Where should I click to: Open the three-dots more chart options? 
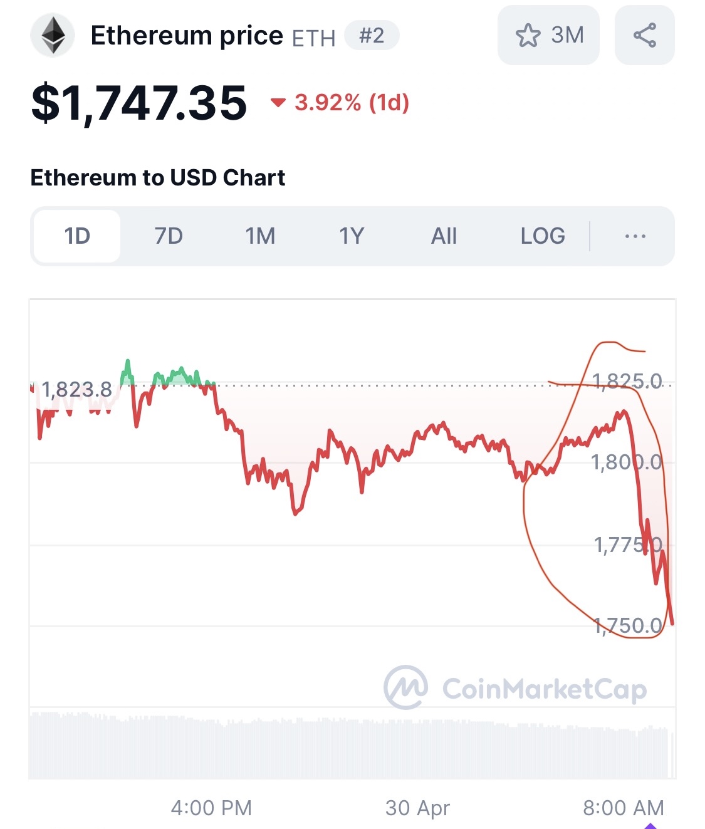pyautogui.click(x=635, y=236)
